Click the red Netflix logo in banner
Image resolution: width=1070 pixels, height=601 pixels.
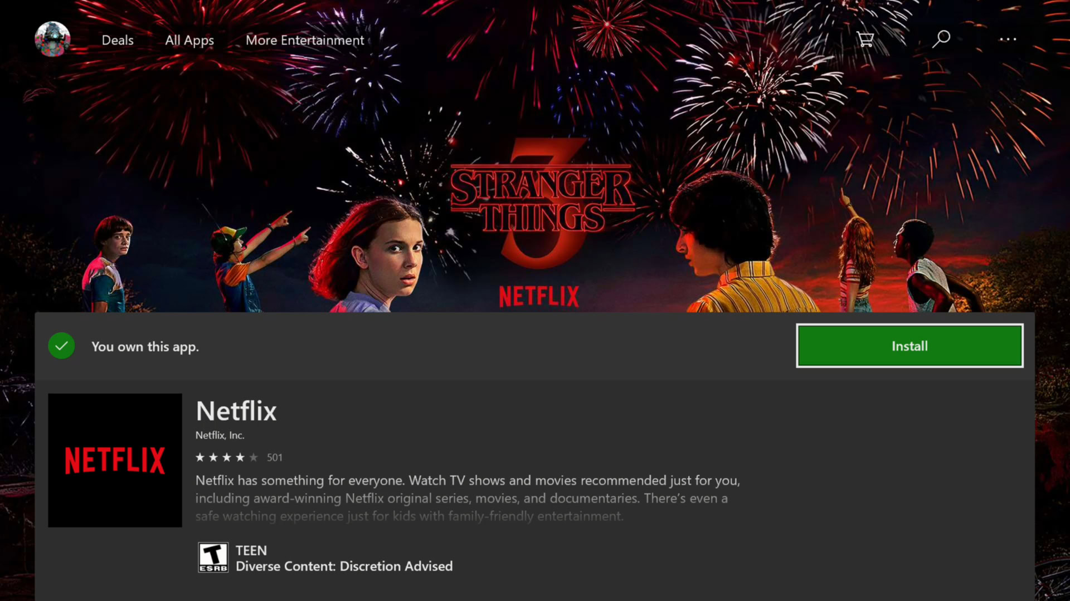click(539, 297)
